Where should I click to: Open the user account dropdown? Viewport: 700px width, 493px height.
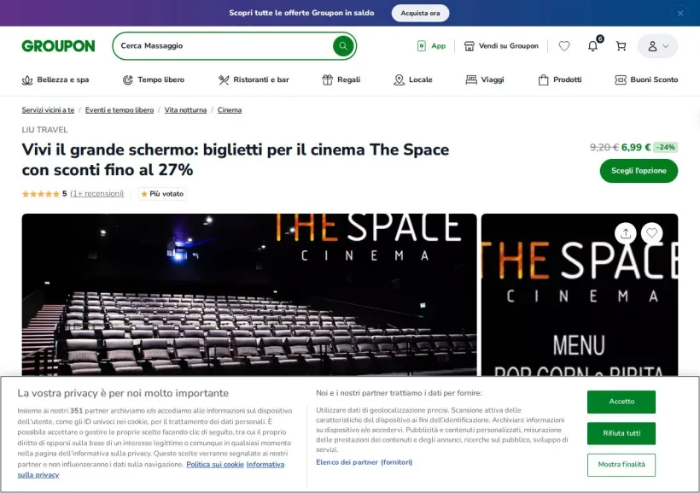coord(657,45)
